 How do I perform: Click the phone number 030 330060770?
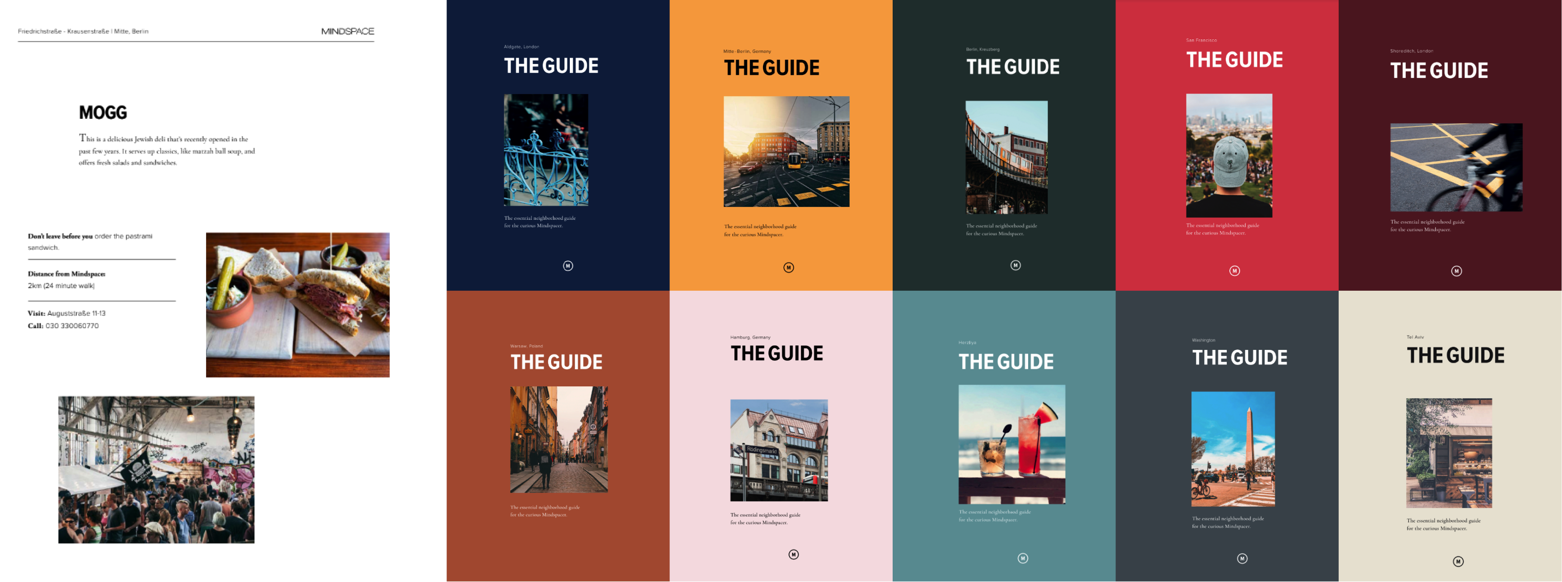(x=72, y=326)
